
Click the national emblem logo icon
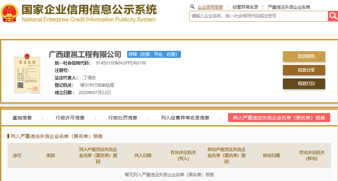pos(9,13)
